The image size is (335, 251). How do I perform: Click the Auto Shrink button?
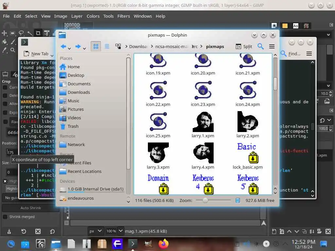[30, 208]
